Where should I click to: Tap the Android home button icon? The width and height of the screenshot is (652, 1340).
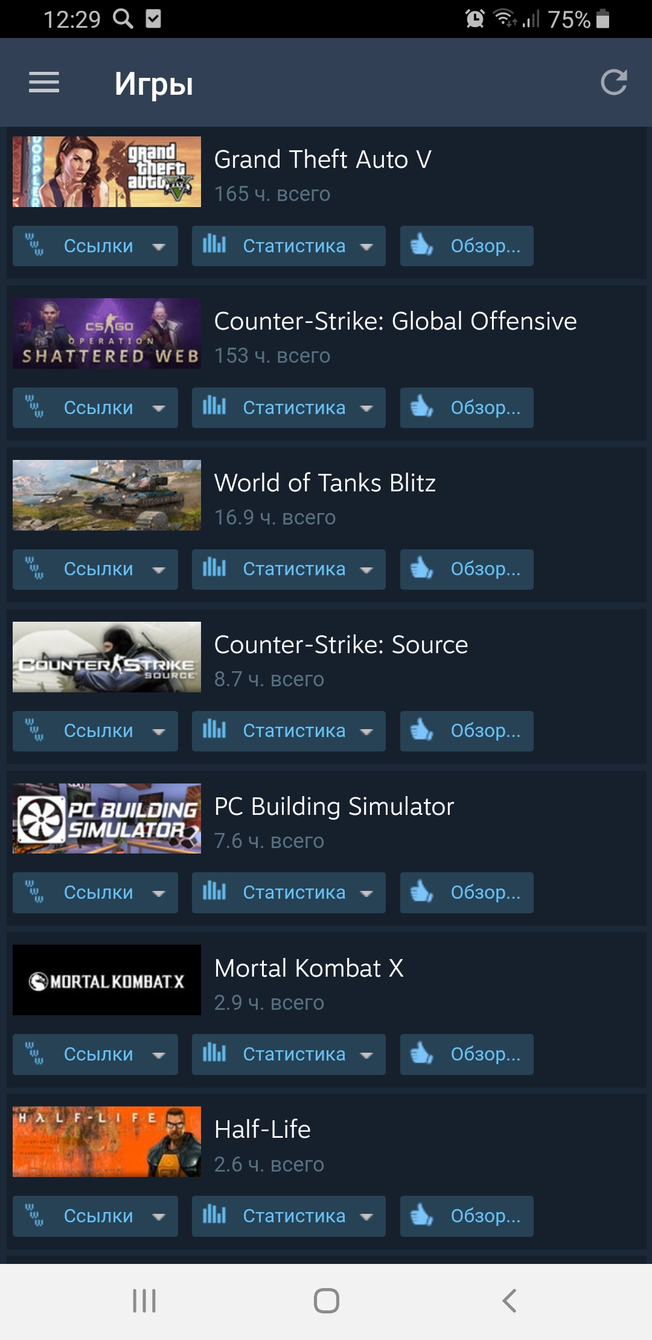click(x=326, y=1301)
